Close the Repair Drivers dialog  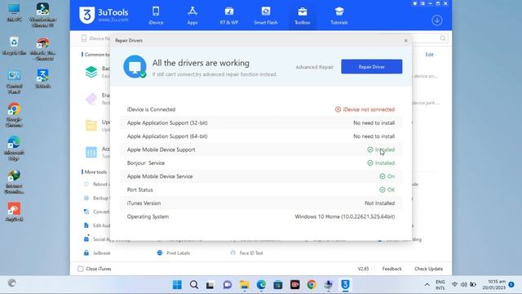coord(406,40)
